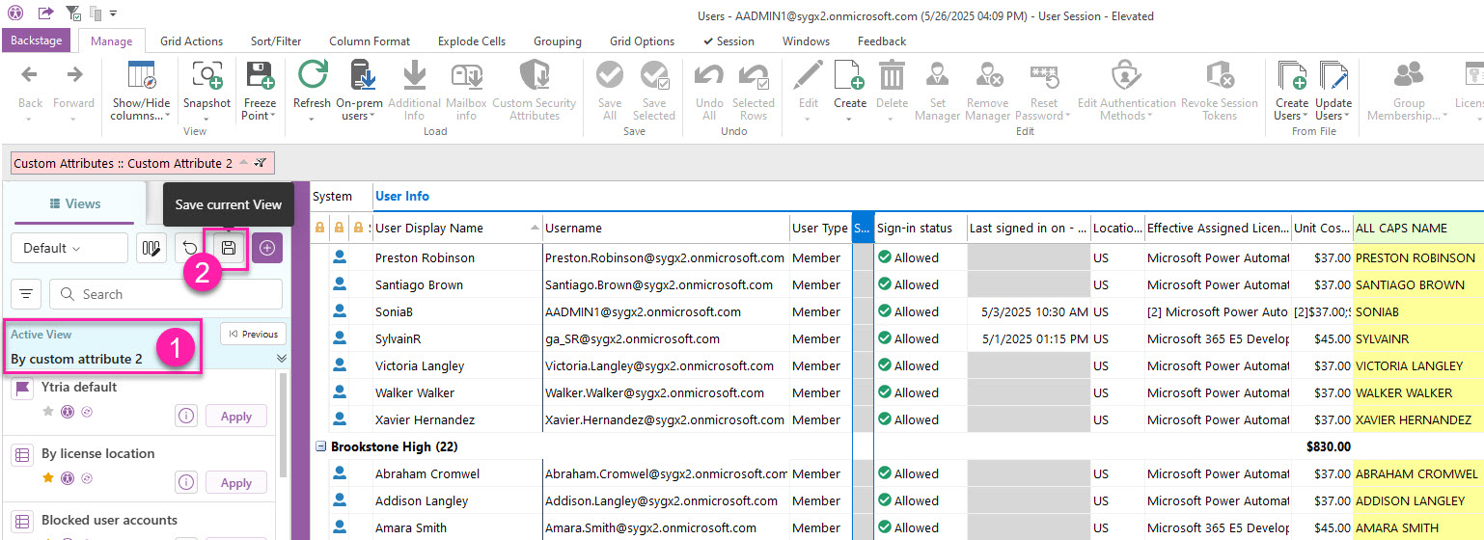Open the Default views dropdown
This screenshot has height=540, width=1484.
(x=69, y=248)
